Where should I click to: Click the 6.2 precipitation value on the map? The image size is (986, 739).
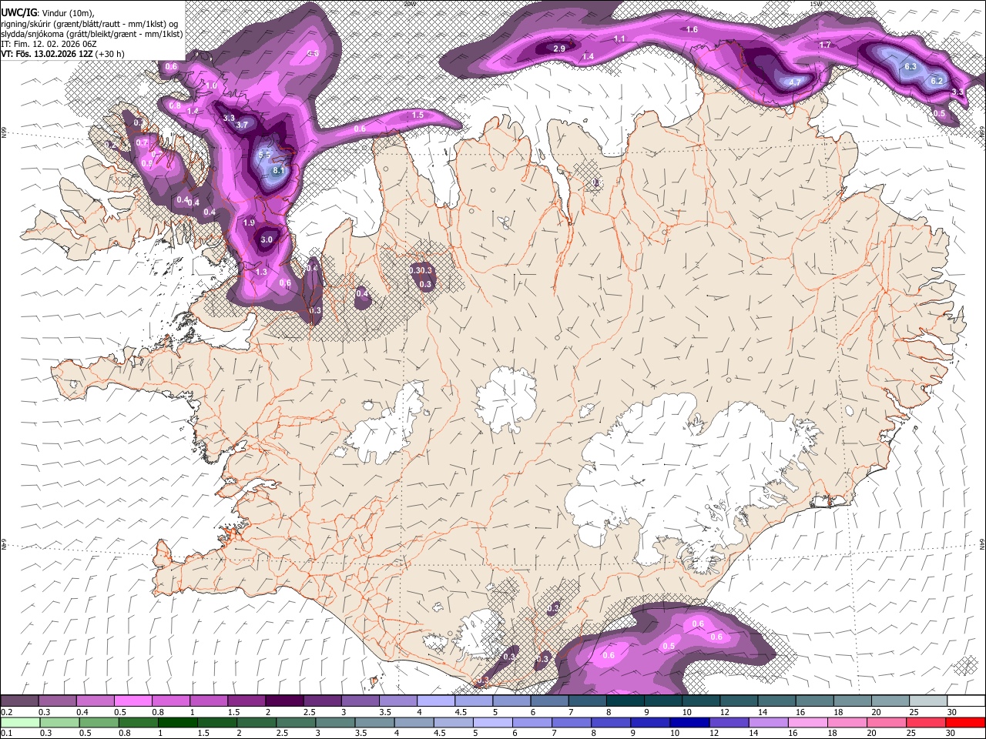[x=937, y=81]
